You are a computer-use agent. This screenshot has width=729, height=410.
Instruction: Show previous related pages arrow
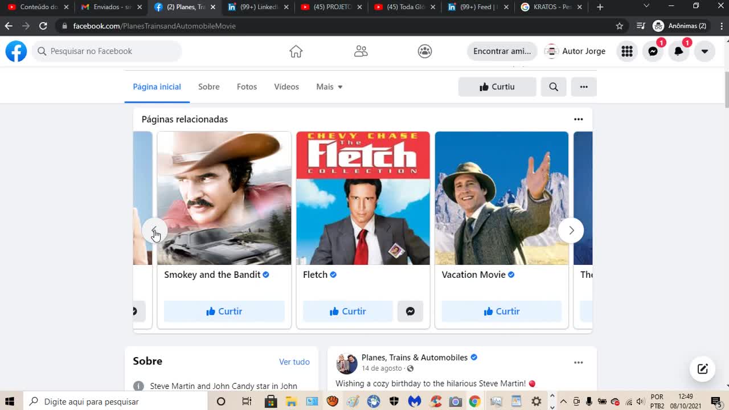click(154, 231)
